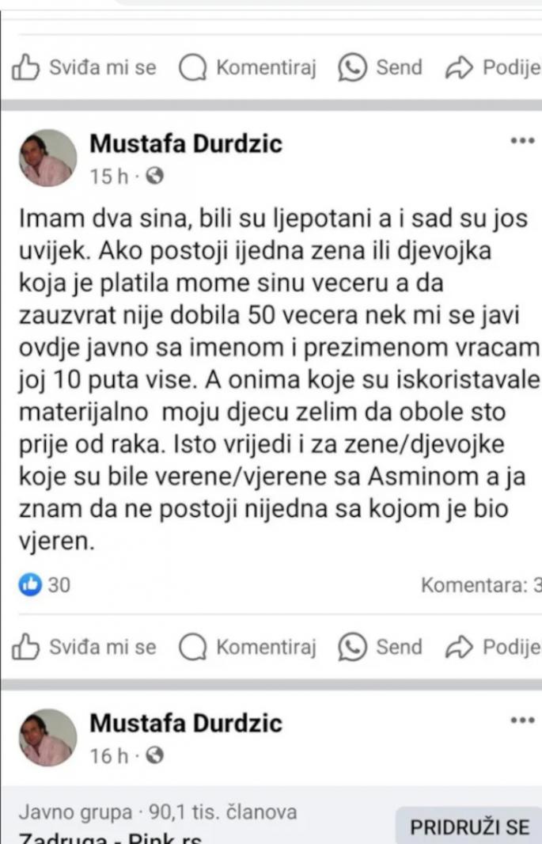Click the PRIDRUŽI SE join group button

[469, 827]
